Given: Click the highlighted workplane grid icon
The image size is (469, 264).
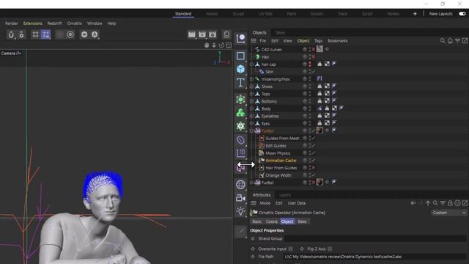Looking at the screenshot, I should (45, 34).
